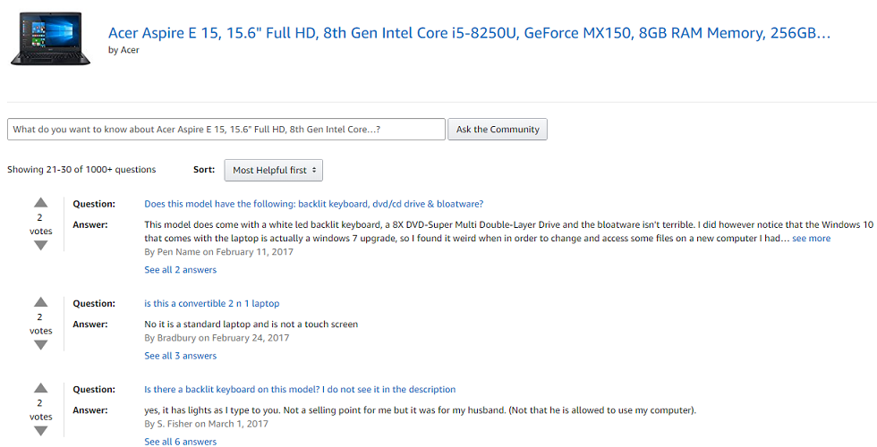Open the Most Helpful first sort dropdown
The height and width of the screenshot is (447, 877).
tap(274, 171)
